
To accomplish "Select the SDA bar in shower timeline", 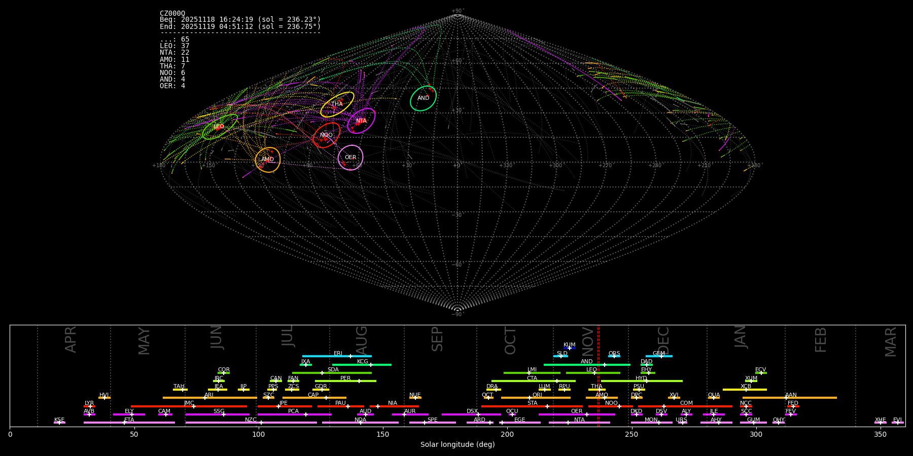I will [332, 373].
